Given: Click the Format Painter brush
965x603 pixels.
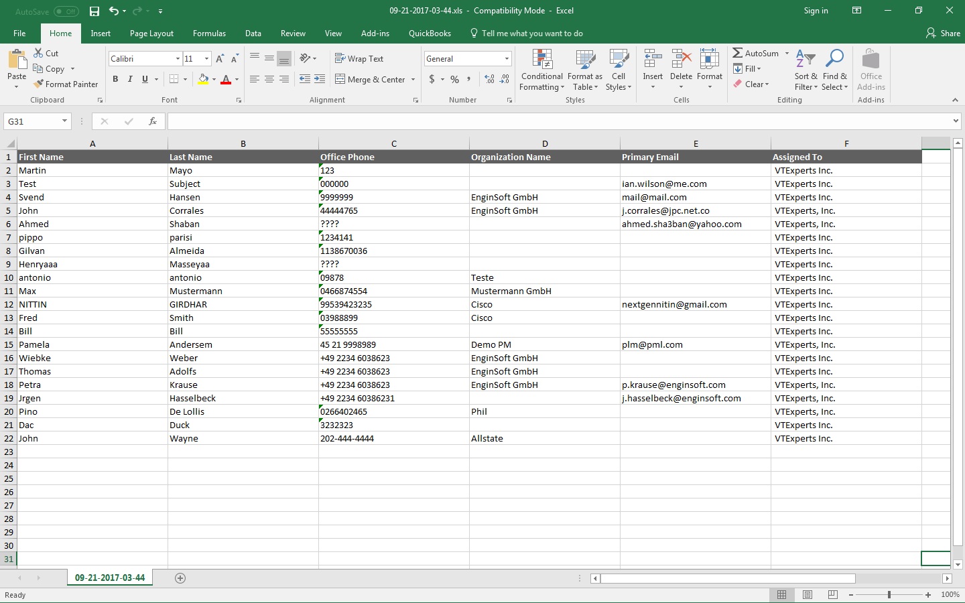Looking at the screenshot, I should click(39, 84).
